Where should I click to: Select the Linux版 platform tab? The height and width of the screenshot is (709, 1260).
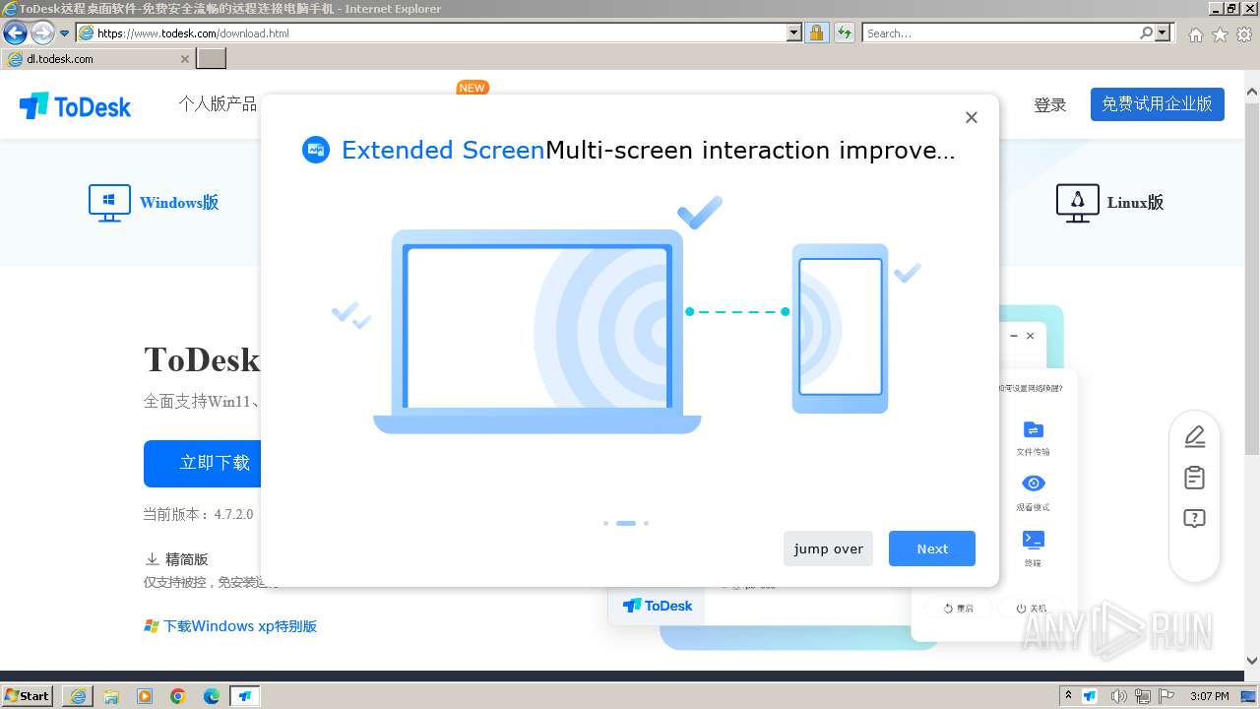1109,202
